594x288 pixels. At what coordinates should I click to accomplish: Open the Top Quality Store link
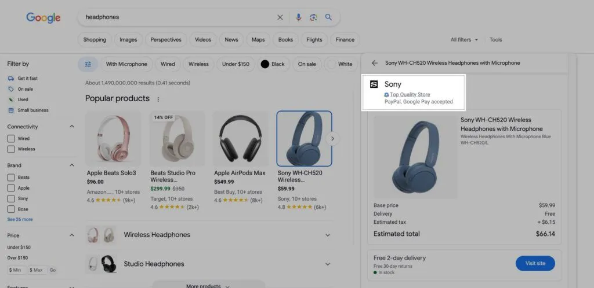click(410, 95)
